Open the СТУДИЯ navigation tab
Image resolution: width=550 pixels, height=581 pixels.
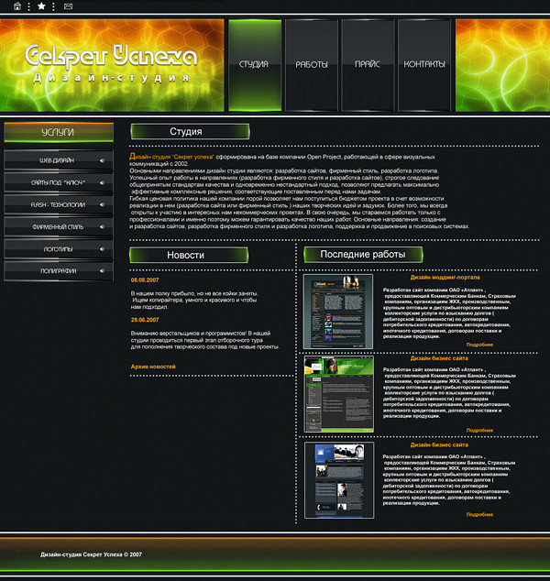pyautogui.click(x=255, y=65)
